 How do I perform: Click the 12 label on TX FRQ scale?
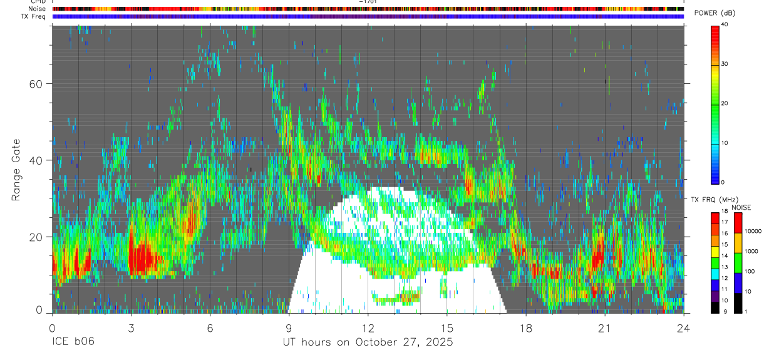tap(725, 278)
